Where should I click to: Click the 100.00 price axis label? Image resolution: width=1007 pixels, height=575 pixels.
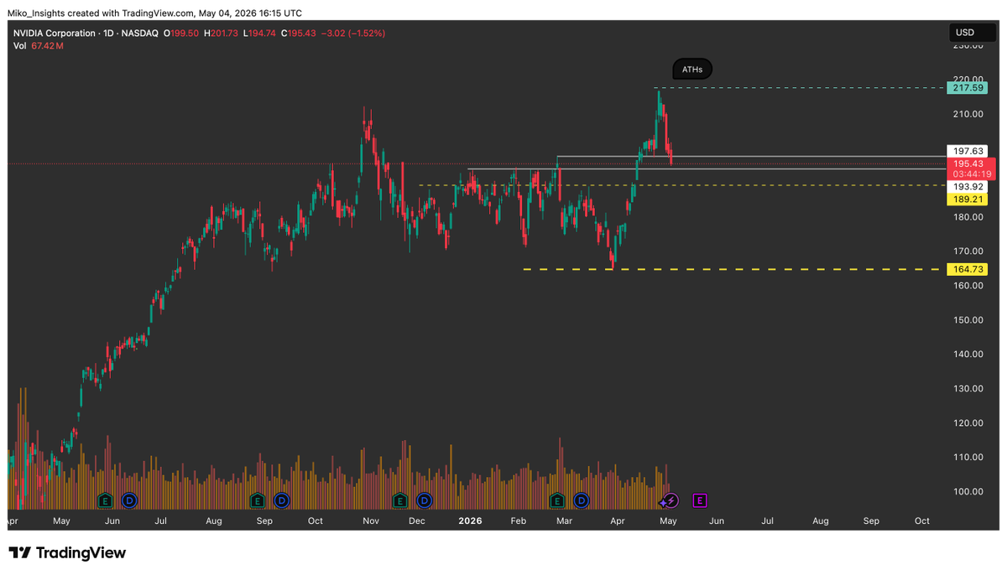[968, 491]
